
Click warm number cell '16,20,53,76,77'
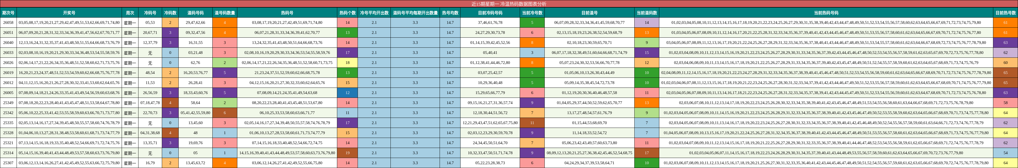point(196,73)
